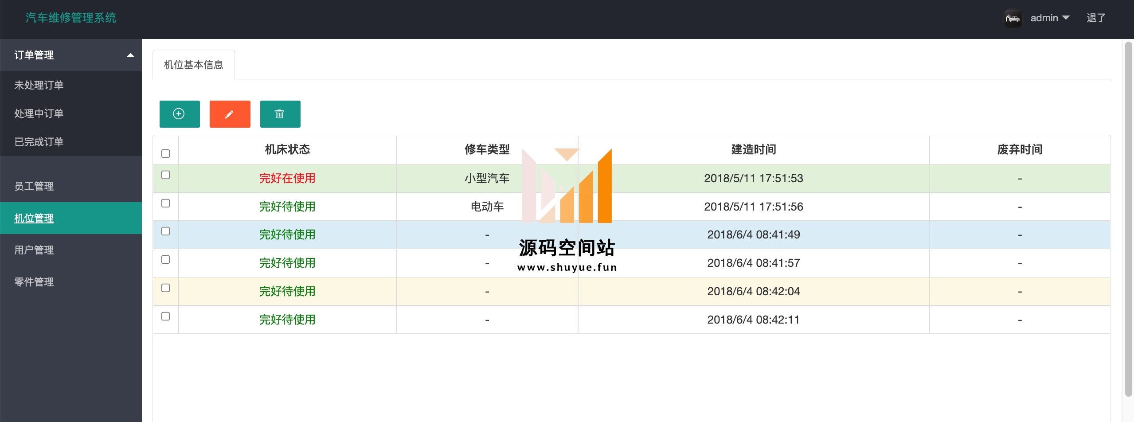Click the 2018/6/4 08:42:04 cell
1134x422 pixels.
coord(754,291)
